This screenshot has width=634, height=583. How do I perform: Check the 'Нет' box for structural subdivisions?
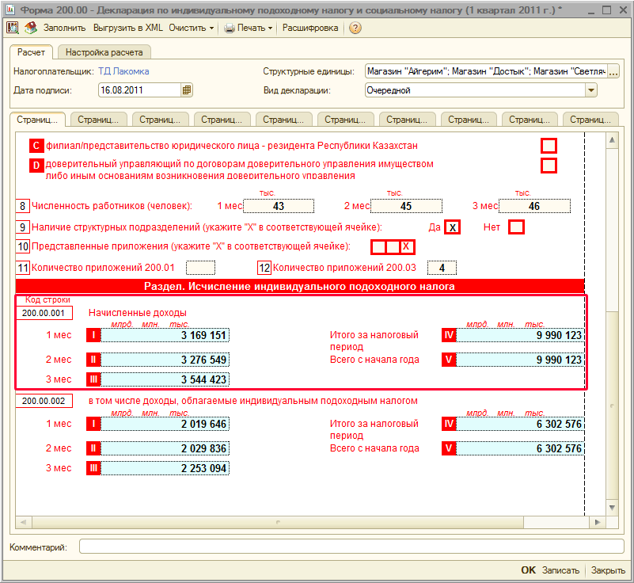tap(516, 227)
